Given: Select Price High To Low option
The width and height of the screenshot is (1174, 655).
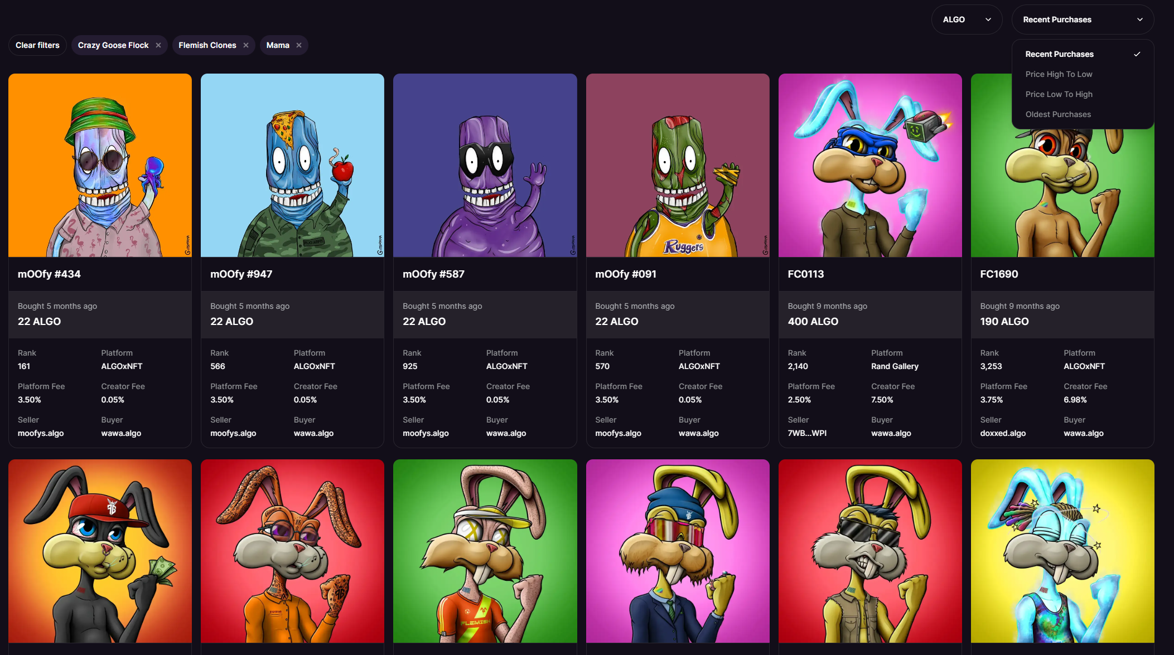Looking at the screenshot, I should (1059, 74).
